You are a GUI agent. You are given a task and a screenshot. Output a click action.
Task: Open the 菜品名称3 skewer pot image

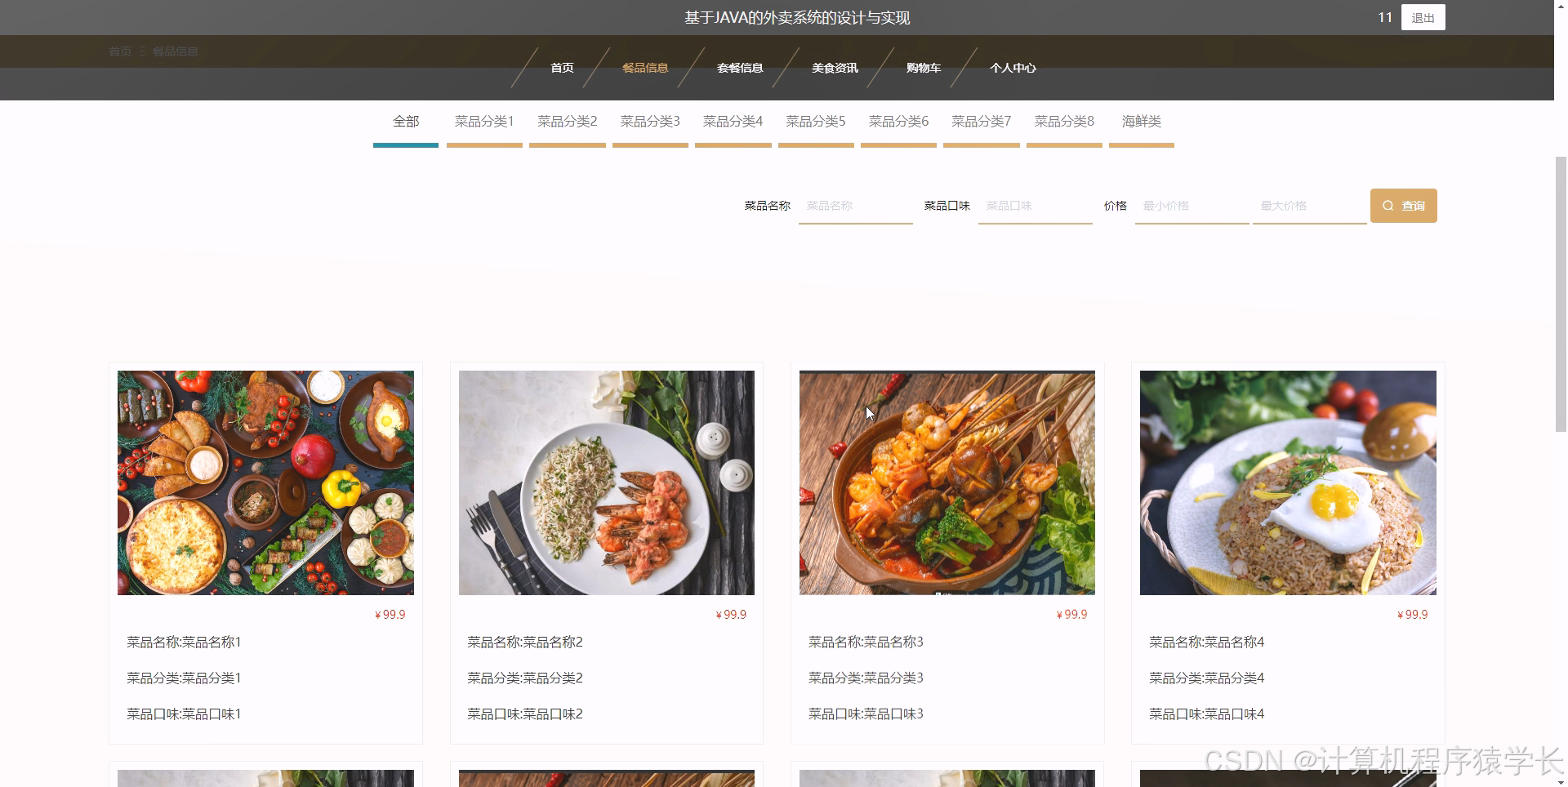(x=947, y=482)
